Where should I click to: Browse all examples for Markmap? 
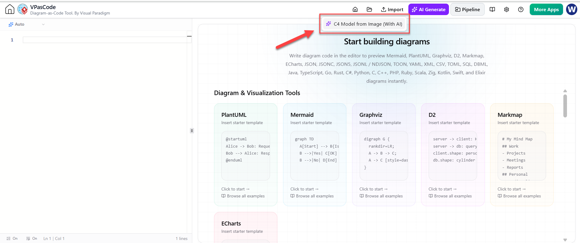519,196
